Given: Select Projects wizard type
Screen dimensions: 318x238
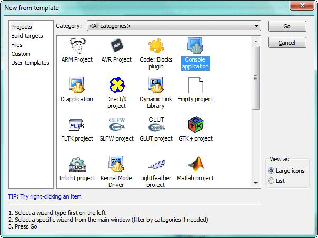Looking at the screenshot, I should (22, 27).
